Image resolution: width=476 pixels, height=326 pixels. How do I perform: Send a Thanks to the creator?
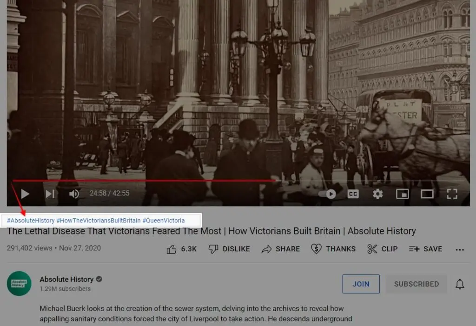click(x=333, y=249)
